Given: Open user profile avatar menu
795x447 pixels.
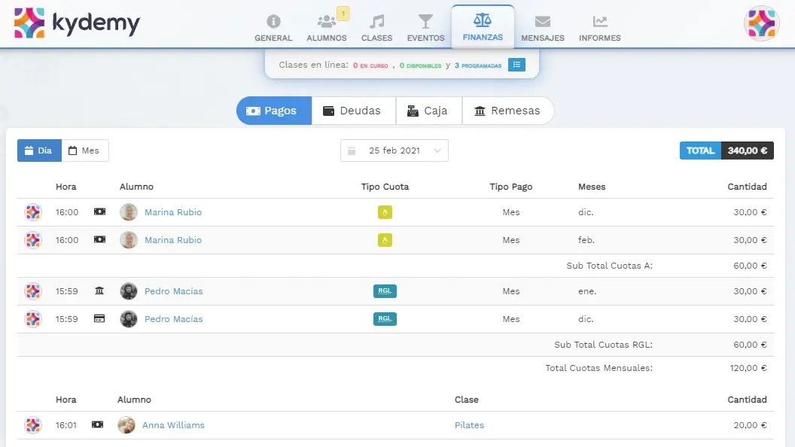Looking at the screenshot, I should (761, 23).
